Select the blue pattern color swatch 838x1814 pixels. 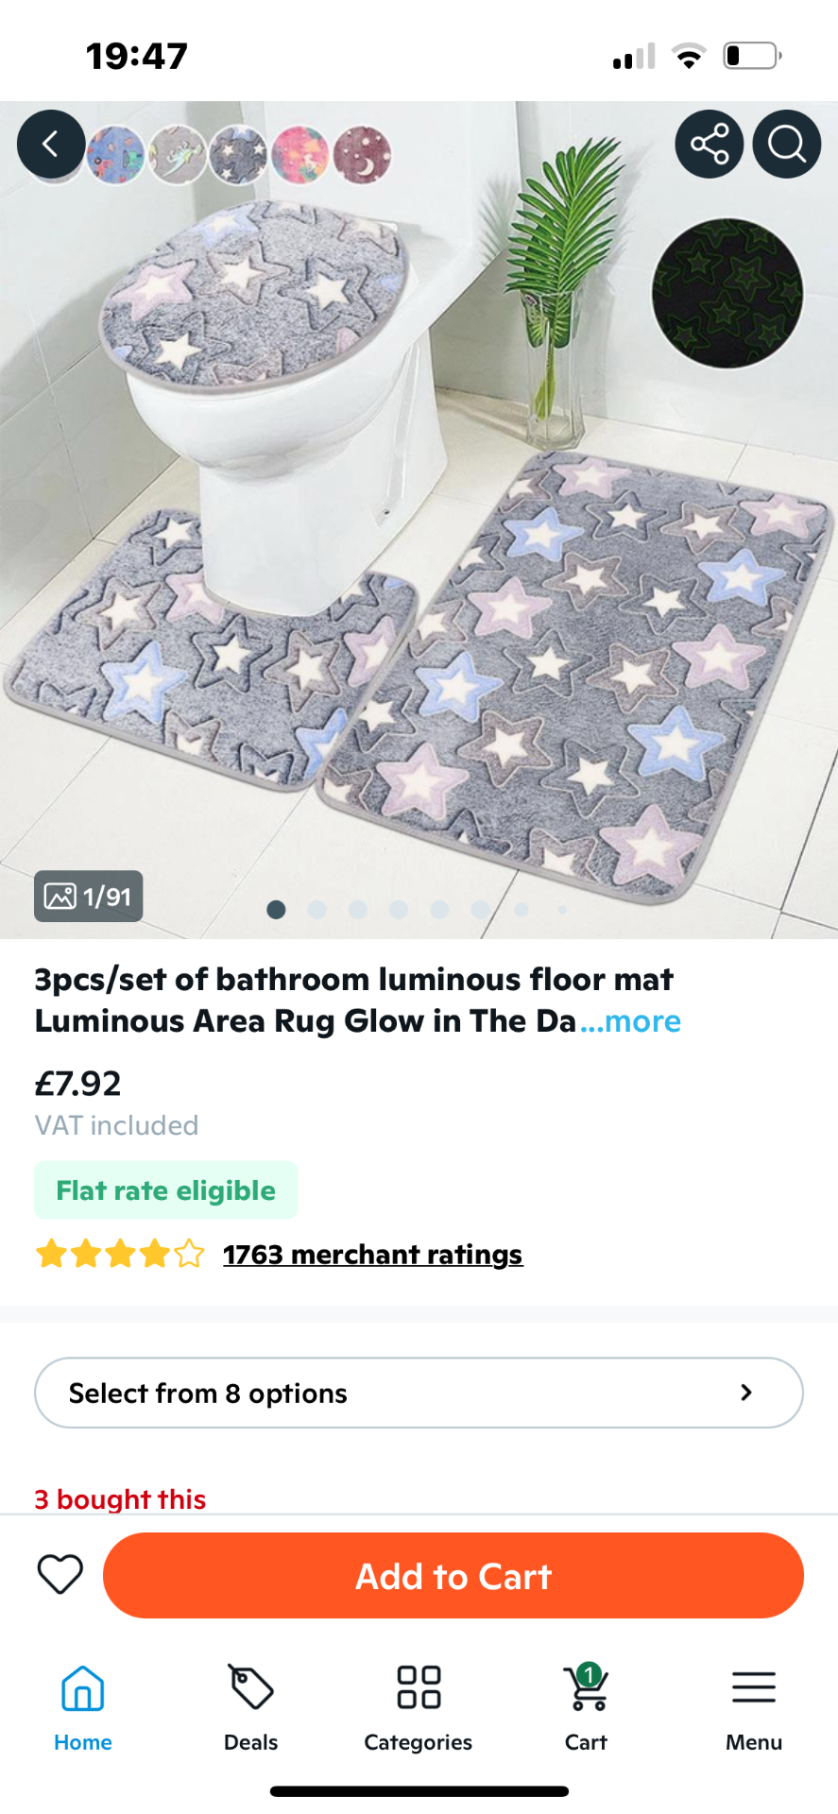point(115,154)
